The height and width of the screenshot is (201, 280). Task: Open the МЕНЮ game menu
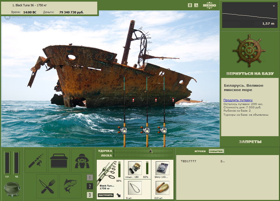pyautogui.click(x=209, y=5)
